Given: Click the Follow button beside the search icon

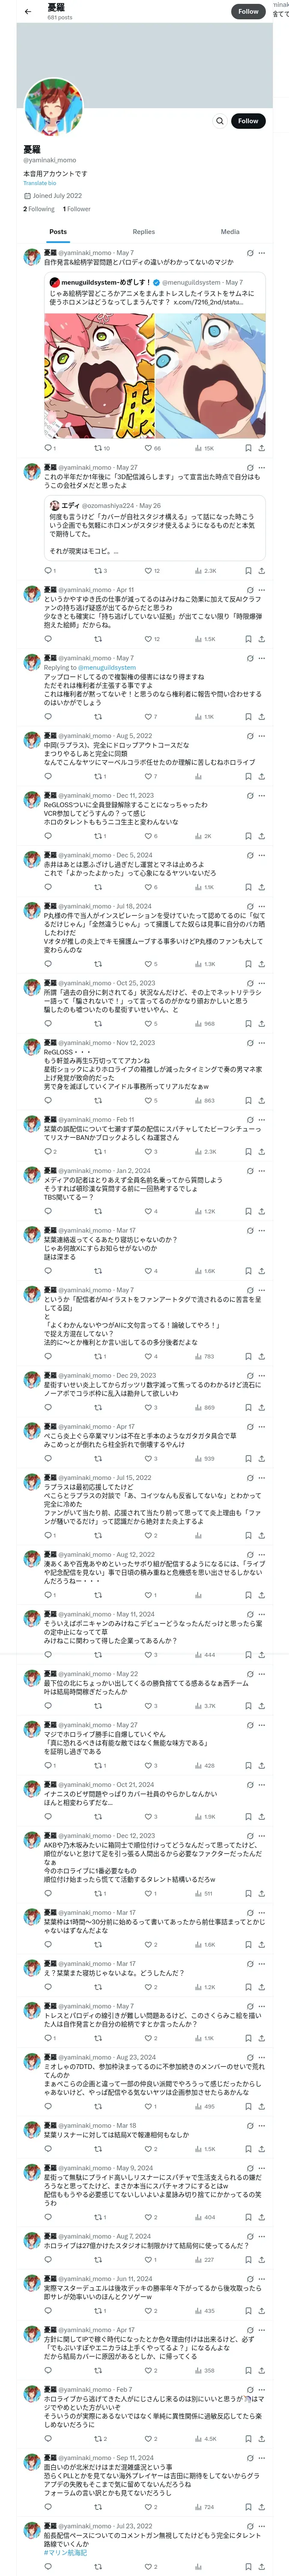Looking at the screenshot, I should [247, 121].
